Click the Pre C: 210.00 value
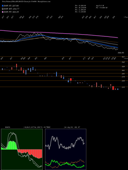This screenshot has height=170, width=128. pyautogui.click(x=80, y=12)
